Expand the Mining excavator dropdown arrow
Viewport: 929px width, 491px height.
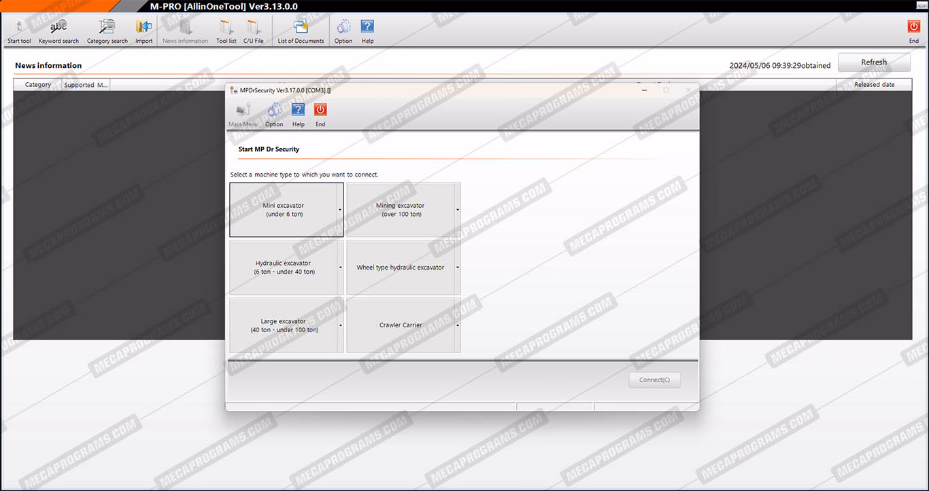[458, 210]
